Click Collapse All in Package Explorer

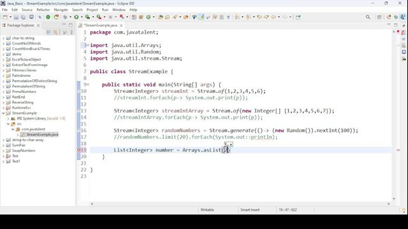click(x=48, y=32)
